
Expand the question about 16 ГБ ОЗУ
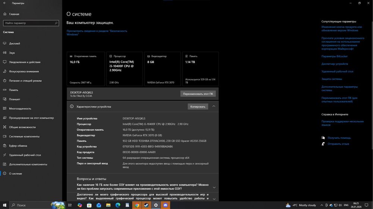(214, 187)
